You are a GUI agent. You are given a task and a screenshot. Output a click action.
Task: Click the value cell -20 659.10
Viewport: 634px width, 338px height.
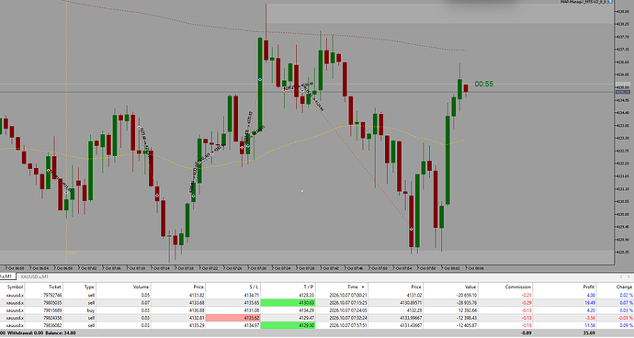click(466, 295)
